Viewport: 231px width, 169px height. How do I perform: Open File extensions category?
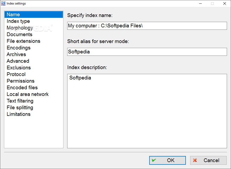pyautogui.click(x=34, y=41)
